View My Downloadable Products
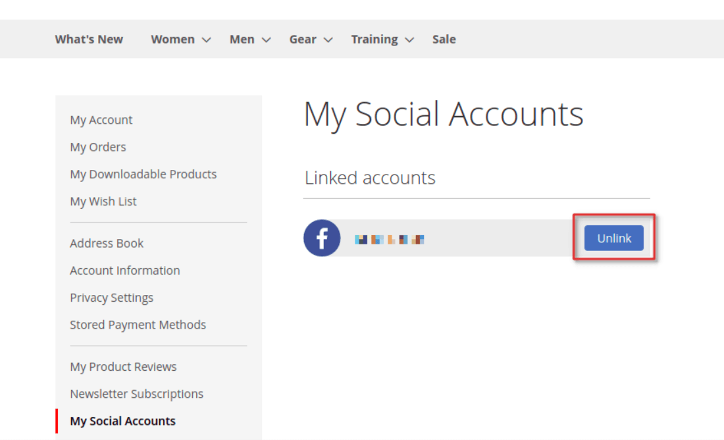Screen dimensions: 724x440 [x=143, y=174]
